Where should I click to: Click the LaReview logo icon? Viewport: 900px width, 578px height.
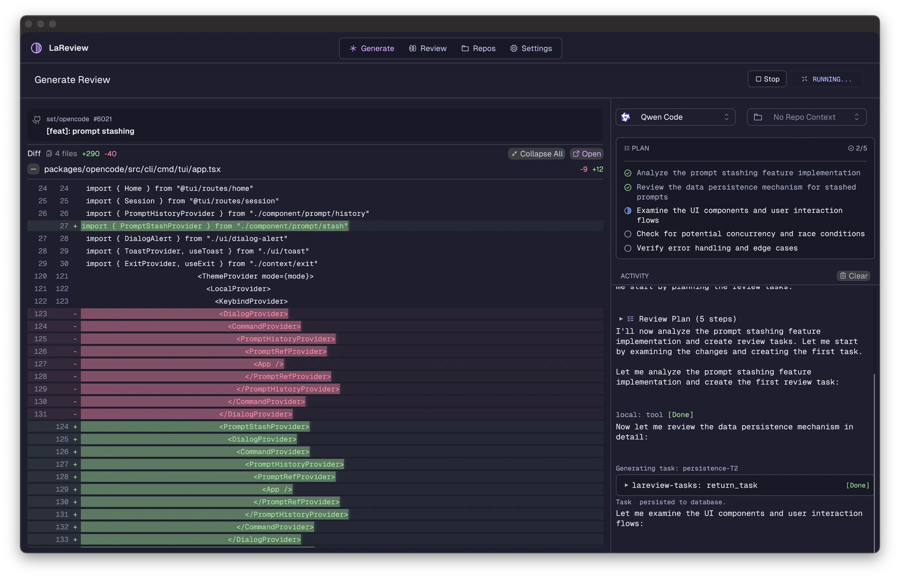[36, 48]
